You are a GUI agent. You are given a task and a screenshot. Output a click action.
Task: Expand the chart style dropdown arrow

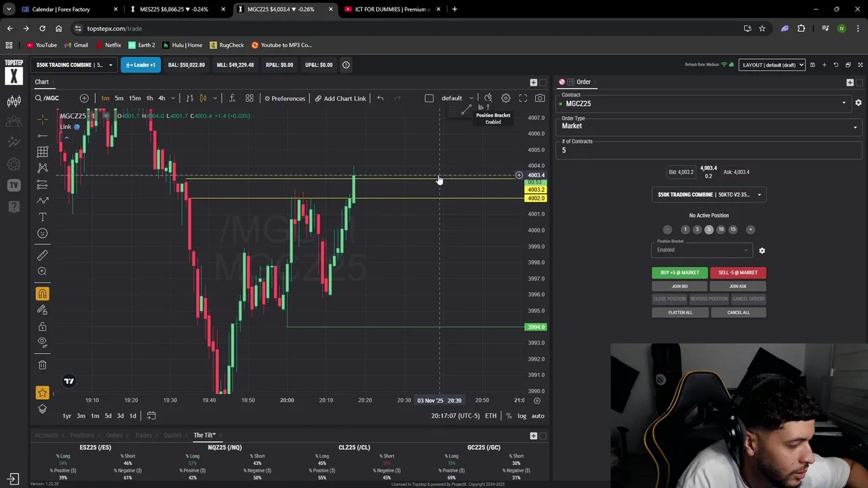(x=215, y=98)
